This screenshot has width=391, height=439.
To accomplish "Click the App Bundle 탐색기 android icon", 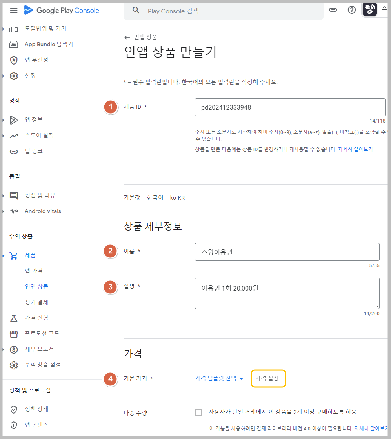I will pyautogui.click(x=14, y=44).
